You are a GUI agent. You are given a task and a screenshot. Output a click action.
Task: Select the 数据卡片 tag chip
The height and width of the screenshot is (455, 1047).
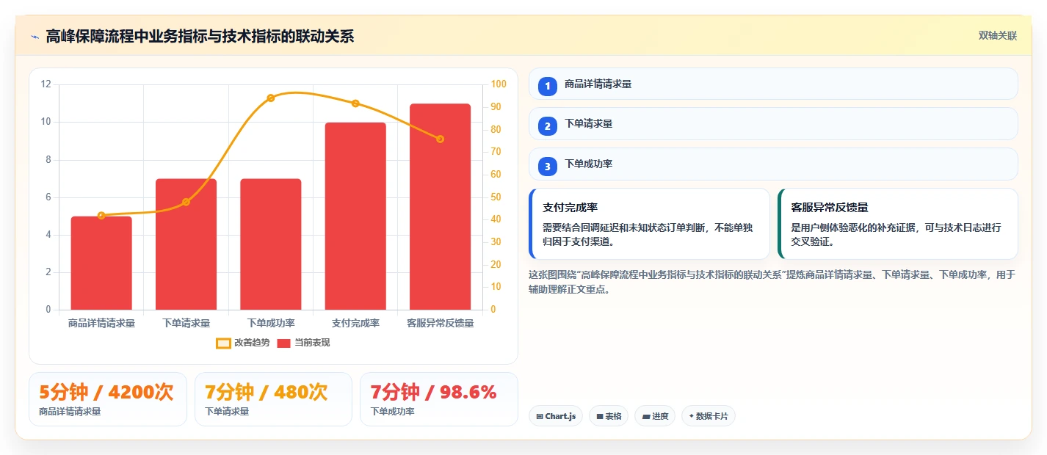coord(709,416)
